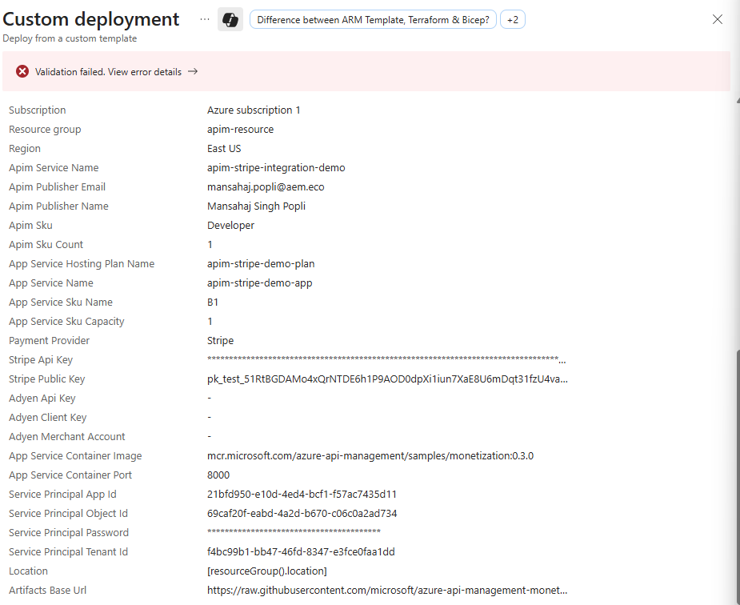Select the masked Stripe Api Key value
Viewport: 740px width, 605px height.
(386, 359)
